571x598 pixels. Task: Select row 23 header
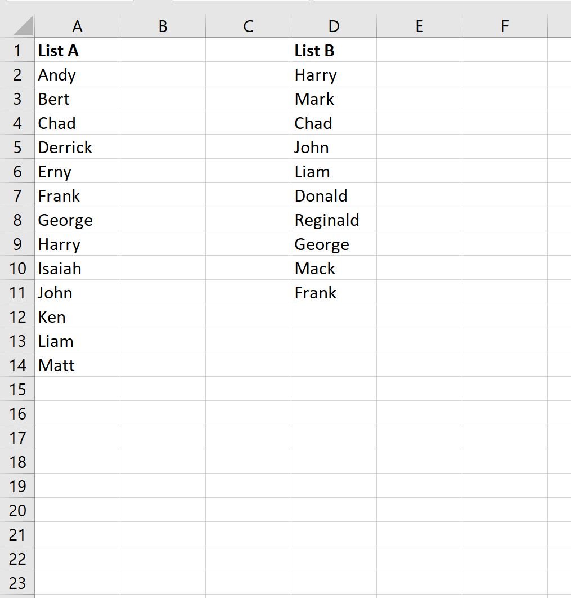(x=17, y=583)
